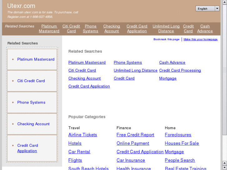Open Phone Systems in the main Related Searches list
This screenshot has width=227, height=170.
pos(128,62)
